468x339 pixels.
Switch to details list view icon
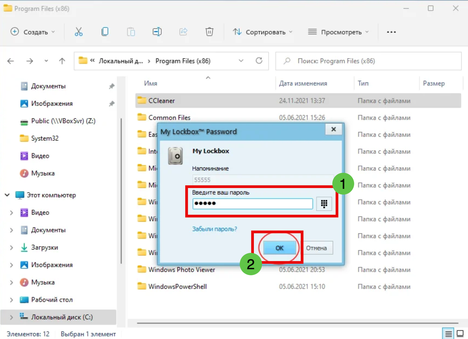pyautogui.click(x=448, y=333)
